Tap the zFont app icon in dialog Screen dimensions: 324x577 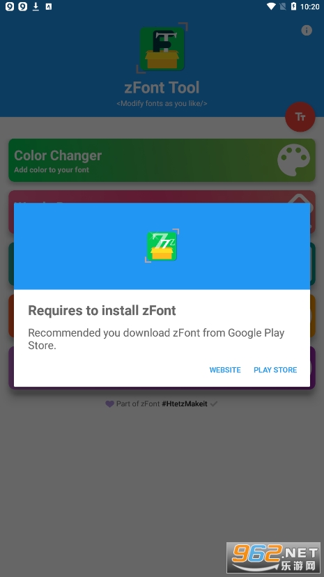162,246
